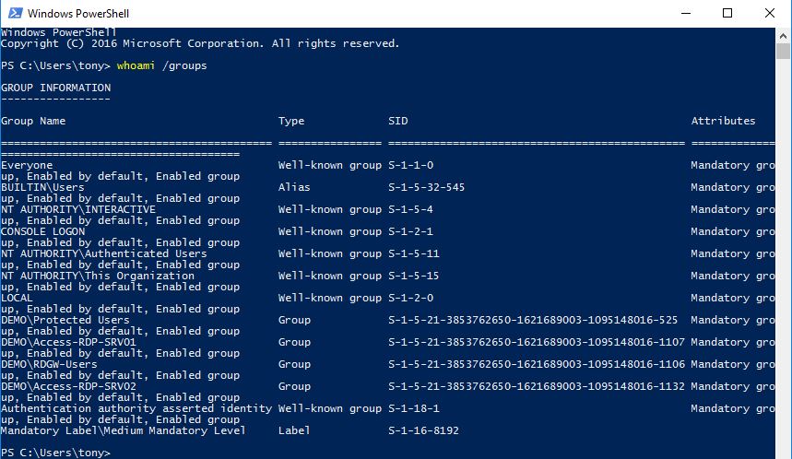Click the scrollbar up arrow
This screenshot has width=792, height=459.
point(783,36)
